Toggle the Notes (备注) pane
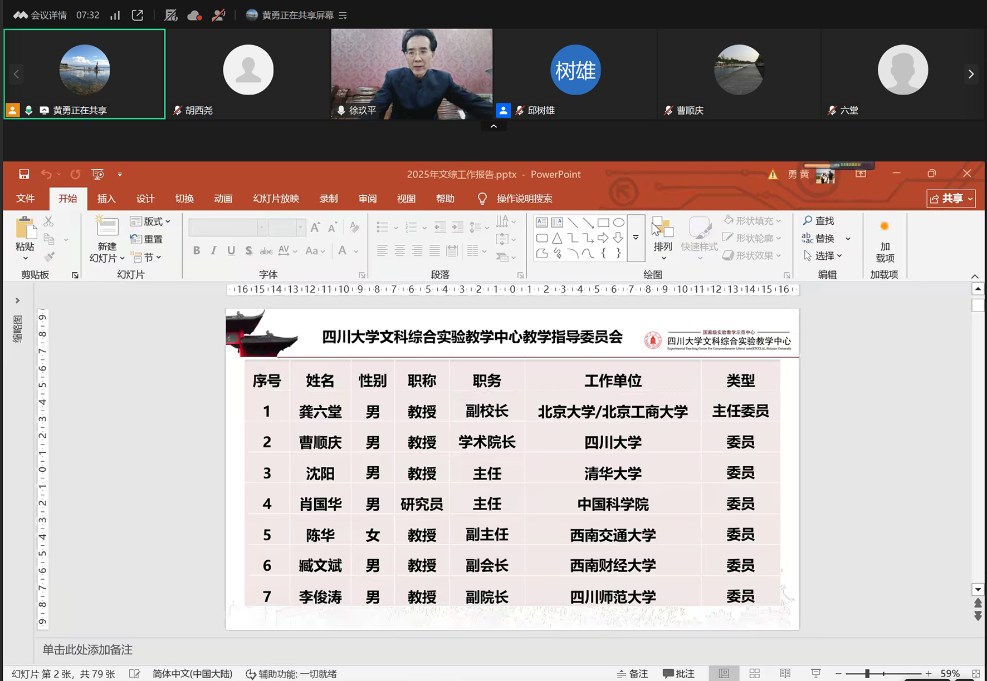 tap(633, 673)
